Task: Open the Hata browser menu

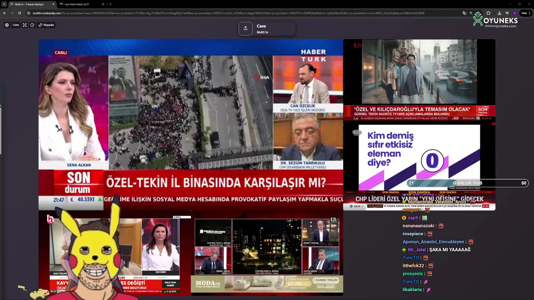Action: (x=525, y=13)
